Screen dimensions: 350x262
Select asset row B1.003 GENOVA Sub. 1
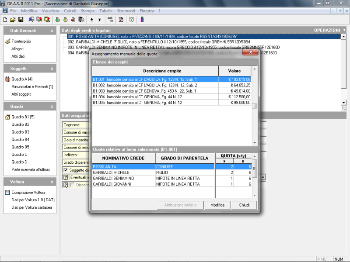click(171, 91)
